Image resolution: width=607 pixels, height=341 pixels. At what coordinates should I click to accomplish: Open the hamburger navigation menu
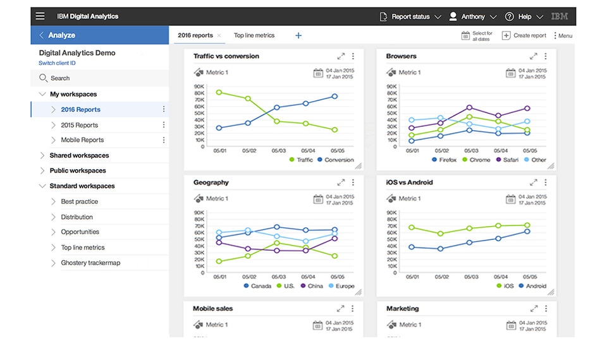(40, 16)
